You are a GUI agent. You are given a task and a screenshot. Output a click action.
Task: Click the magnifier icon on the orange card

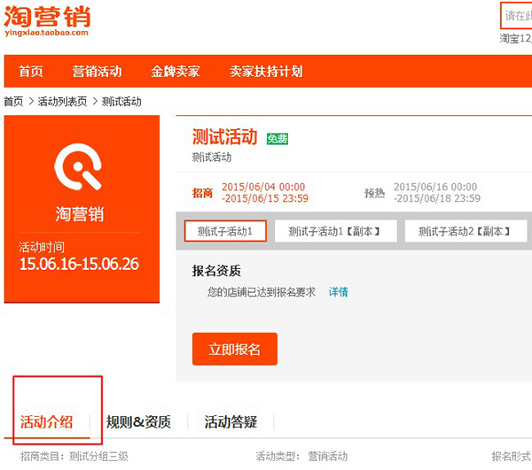point(80,166)
